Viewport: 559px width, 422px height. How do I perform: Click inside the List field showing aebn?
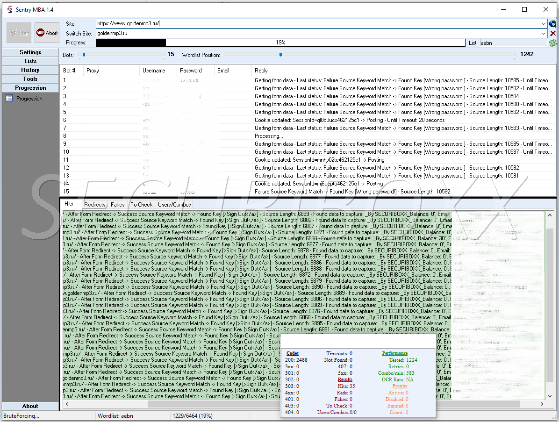pos(509,43)
